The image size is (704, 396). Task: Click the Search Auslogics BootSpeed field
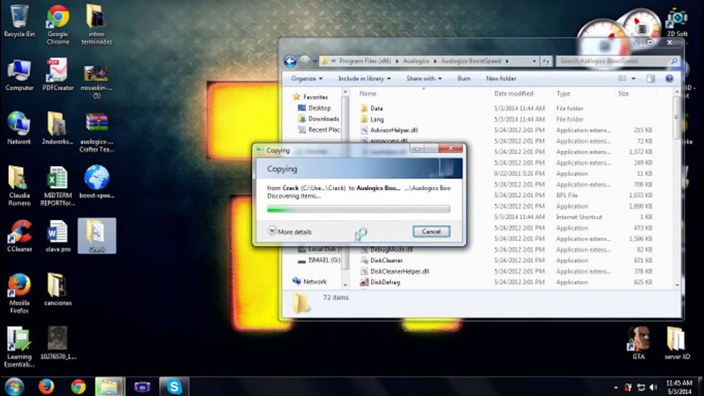(x=617, y=61)
